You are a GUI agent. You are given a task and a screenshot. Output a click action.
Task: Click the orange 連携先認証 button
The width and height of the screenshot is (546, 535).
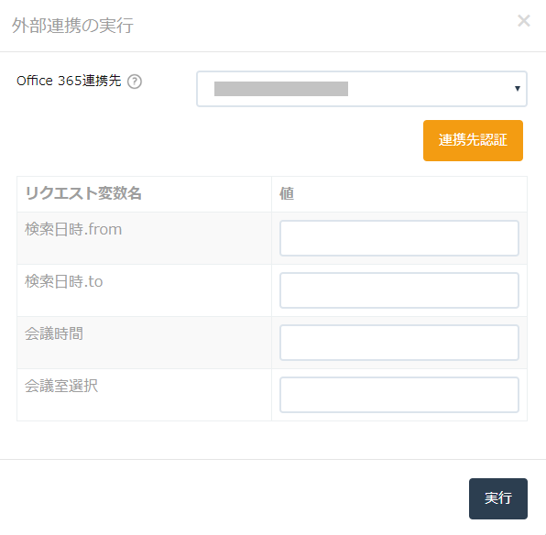(x=473, y=140)
